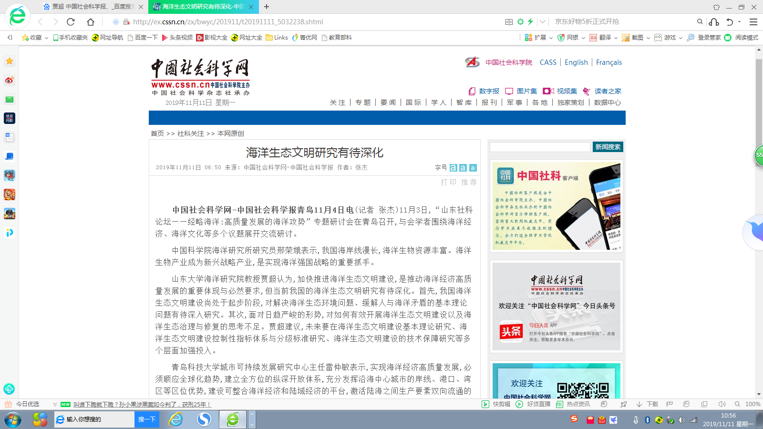This screenshot has width=763, height=429.
Task: Open favorites star in left sidebar
Action: (x=10, y=61)
